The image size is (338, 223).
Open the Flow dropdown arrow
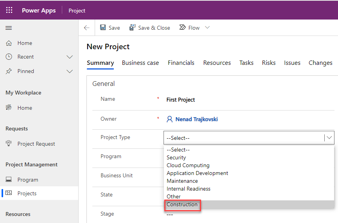point(207,28)
